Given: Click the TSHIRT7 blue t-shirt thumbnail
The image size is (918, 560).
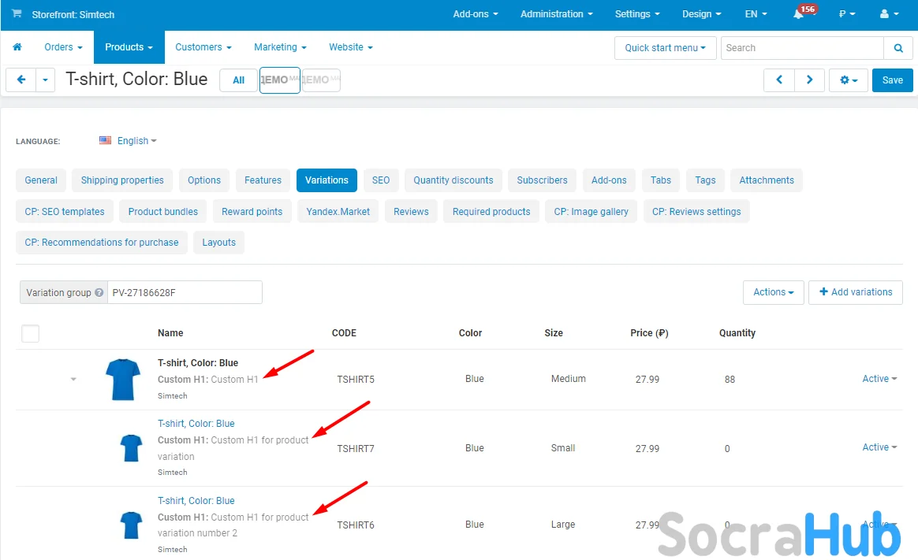Looking at the screenshot, I should click(x=131, y=447).
